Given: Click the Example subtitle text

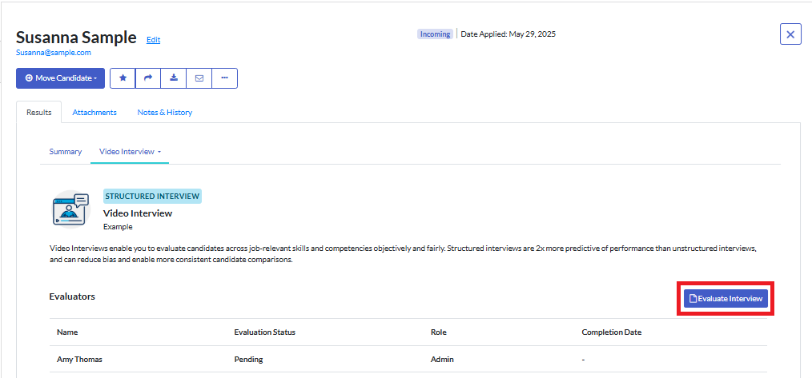Looking at the screenshot, I should point(118,226).
